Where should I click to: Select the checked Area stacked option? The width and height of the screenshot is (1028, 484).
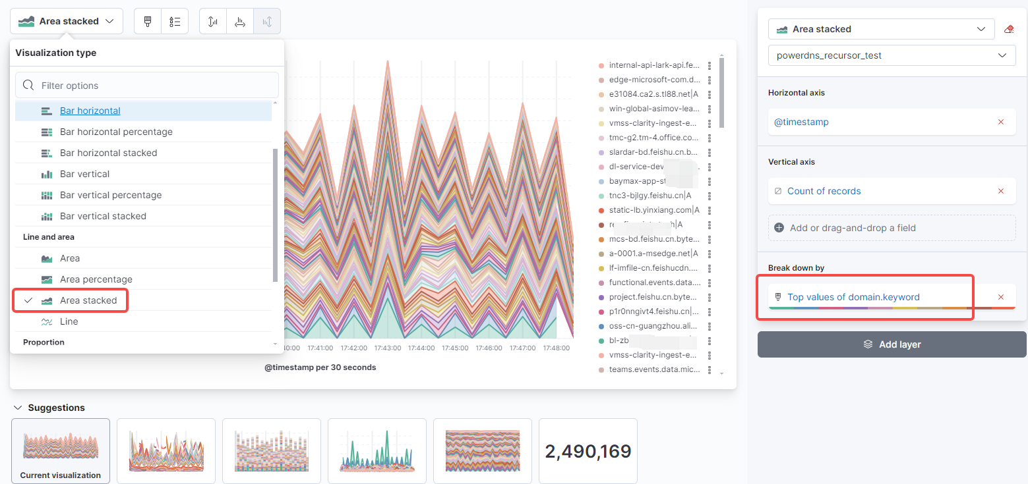tap(144, 300)
